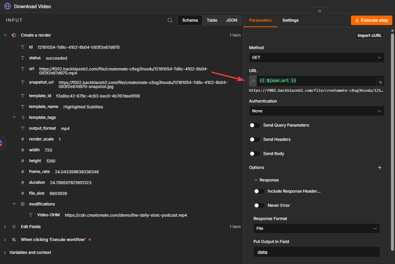
Task: Collapse the modifications object
Action: (x=14, y=204)
